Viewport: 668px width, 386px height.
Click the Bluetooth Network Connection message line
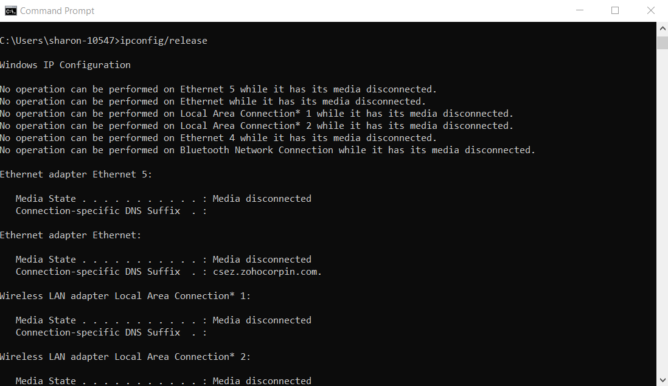pos(268,150)
